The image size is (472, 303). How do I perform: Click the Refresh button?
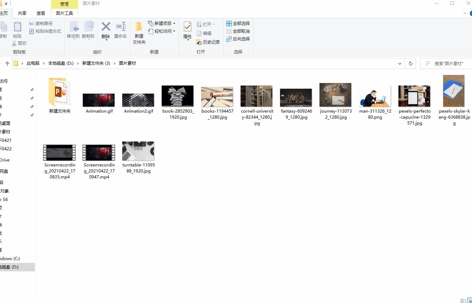click(410, 64)
